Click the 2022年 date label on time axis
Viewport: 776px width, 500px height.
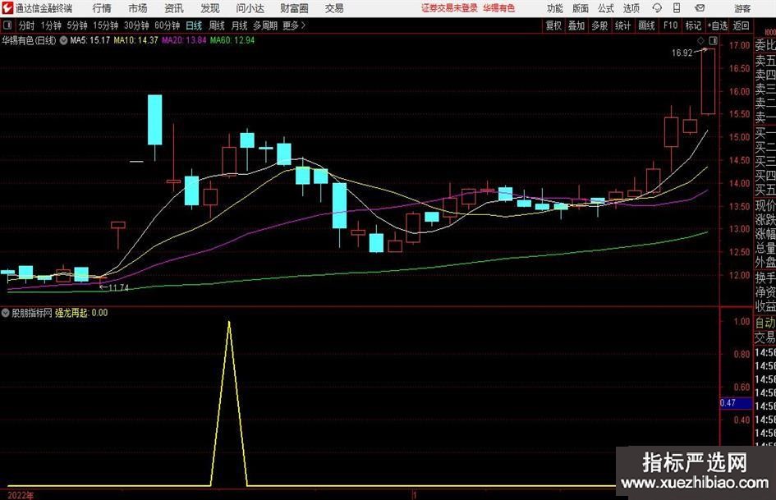[21, 495]
